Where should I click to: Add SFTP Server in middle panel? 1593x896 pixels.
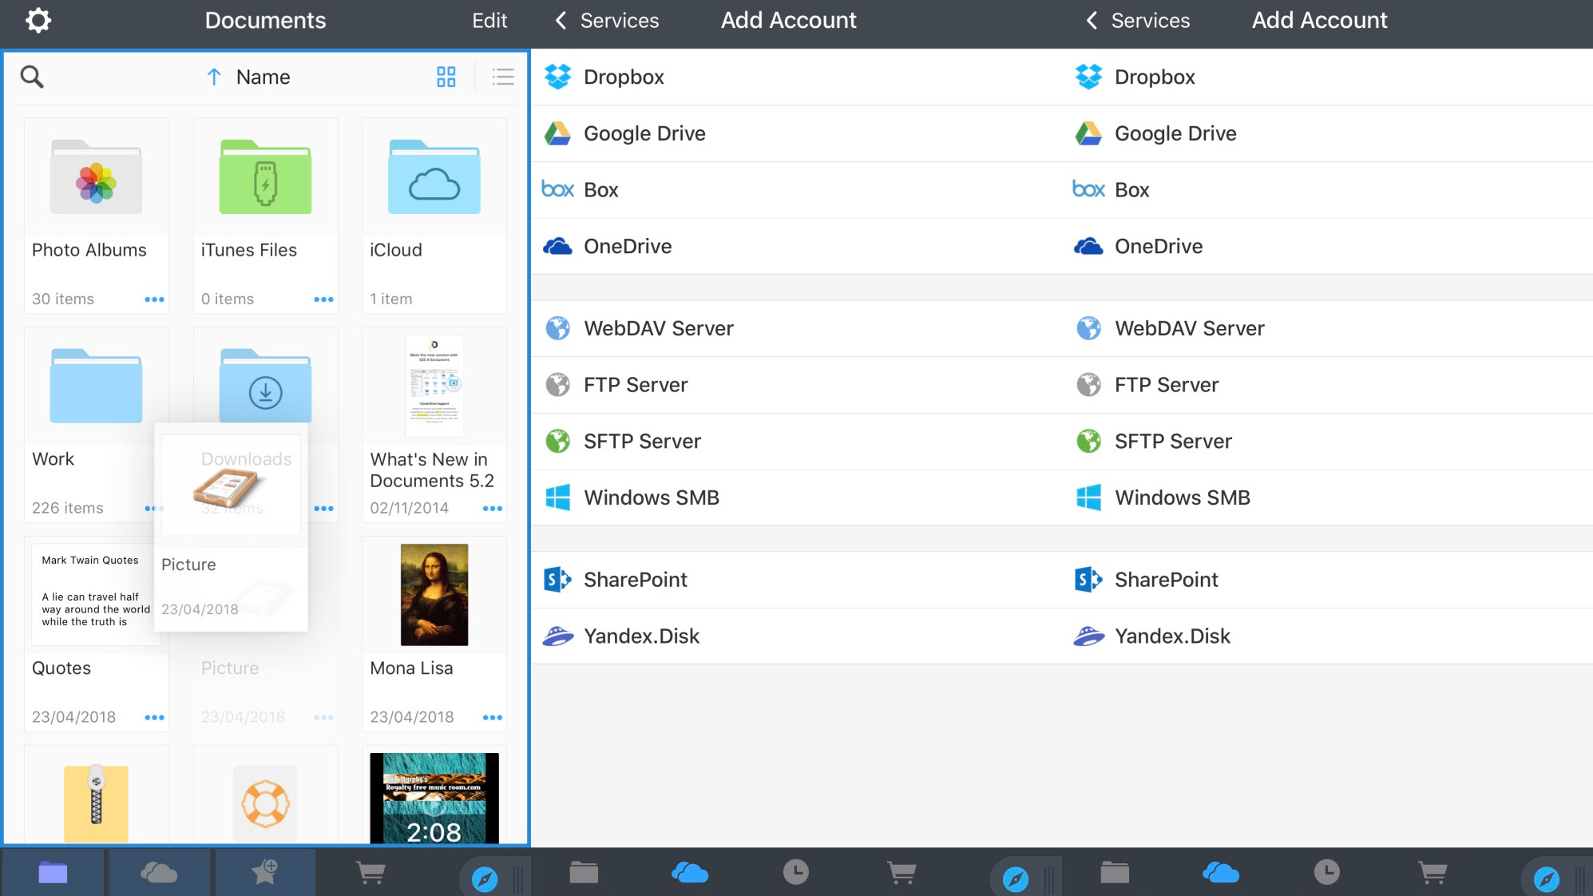point(796,441)
